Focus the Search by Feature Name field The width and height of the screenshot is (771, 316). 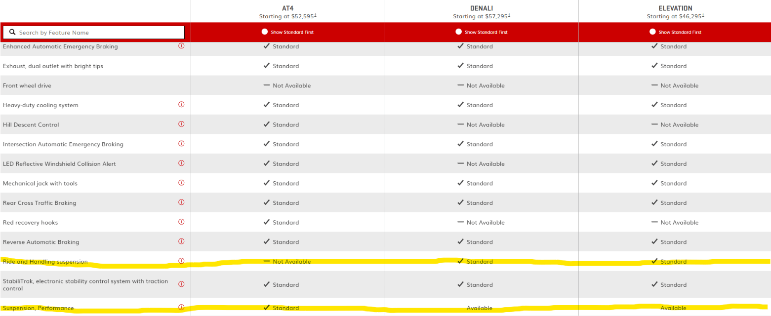point(94,33)
